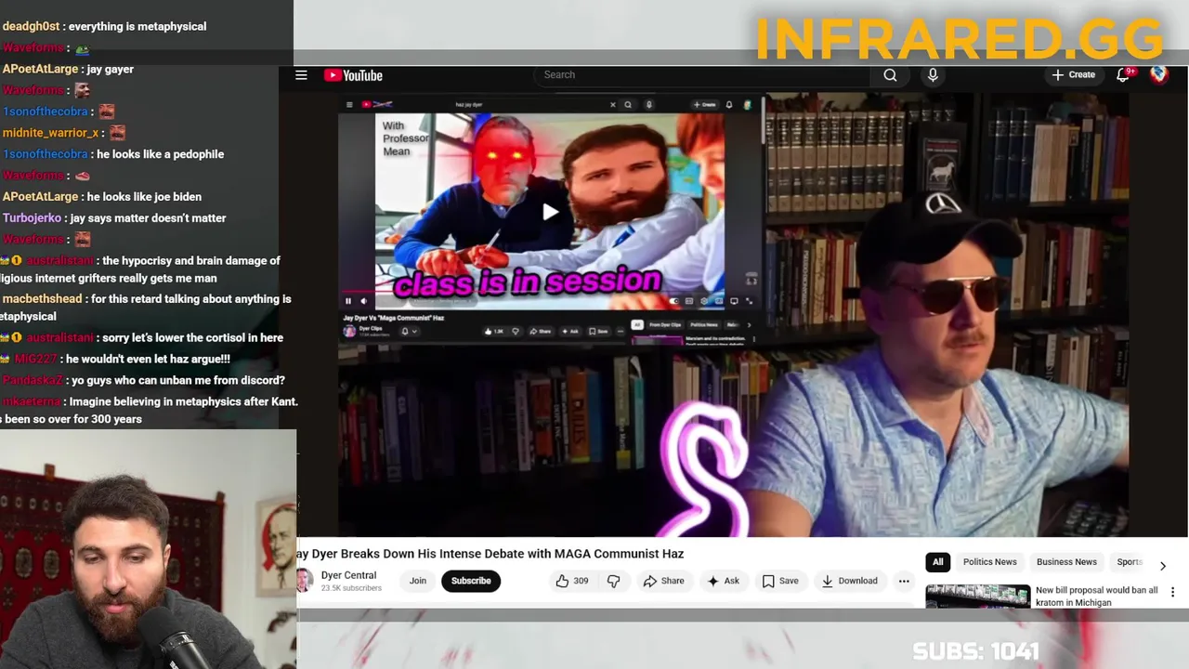The width and height of the screenshot is (1189, 669).
Task: Click the embedded page's Create button
Action: [x=704, y=105]
